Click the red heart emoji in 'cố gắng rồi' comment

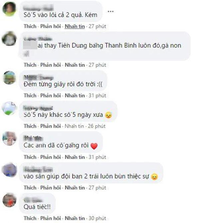point(94,146)
